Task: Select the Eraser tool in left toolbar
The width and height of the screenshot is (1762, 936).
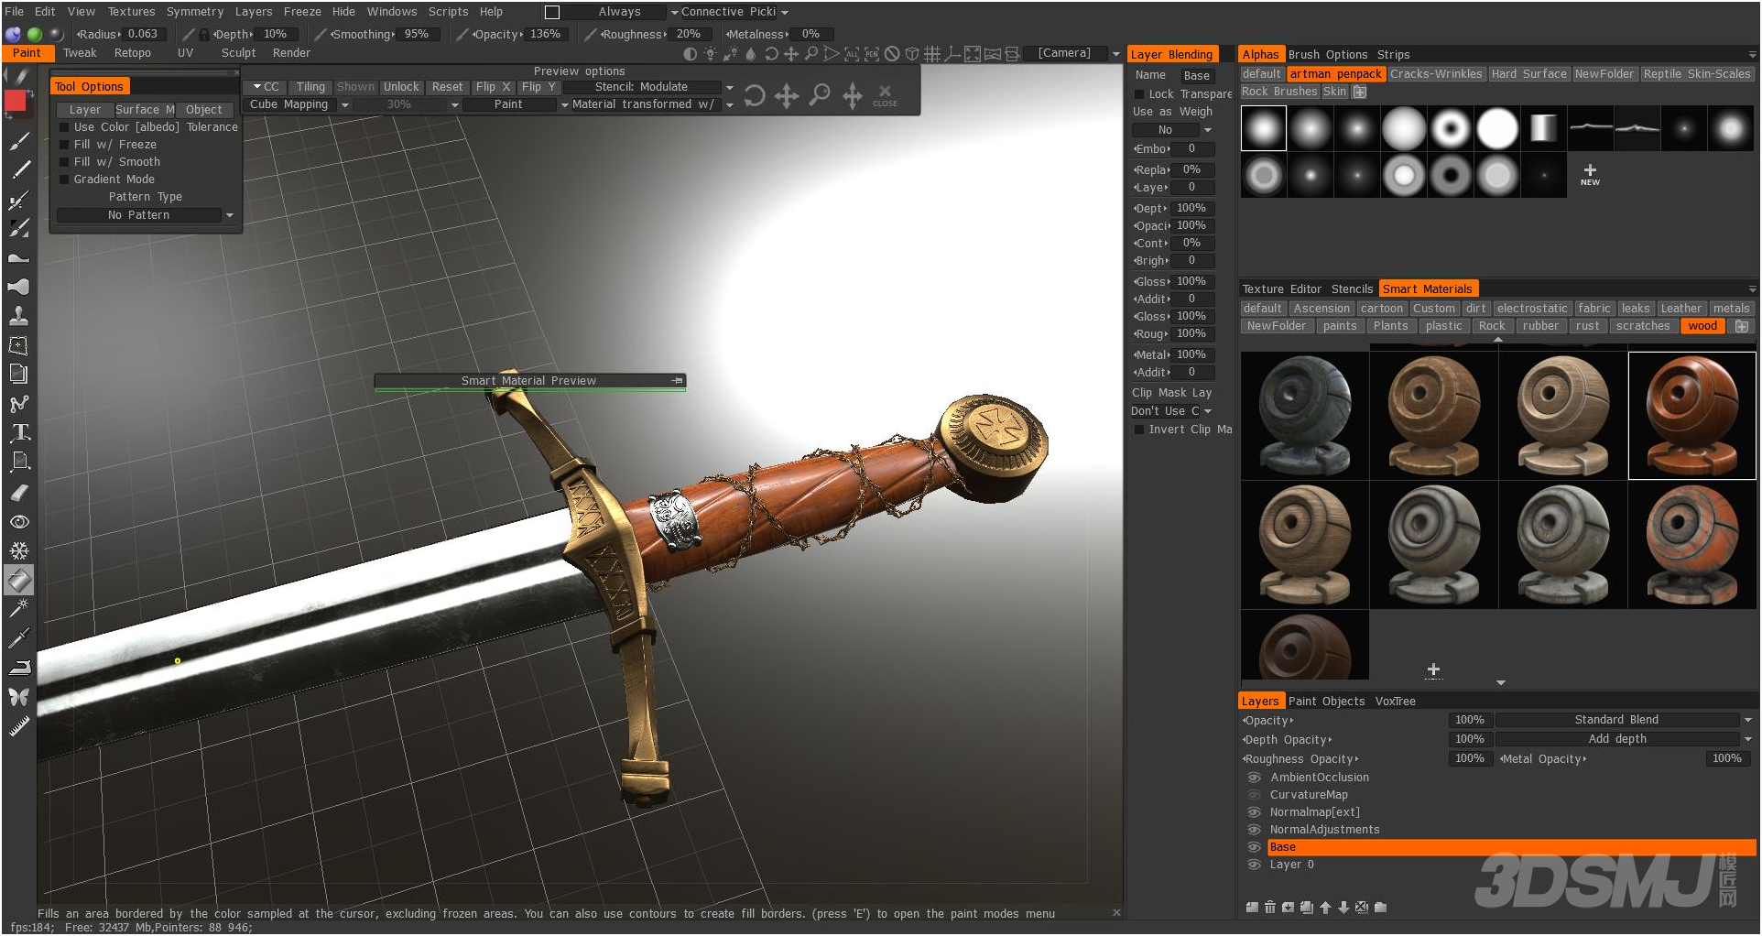Action: [19, 493]
